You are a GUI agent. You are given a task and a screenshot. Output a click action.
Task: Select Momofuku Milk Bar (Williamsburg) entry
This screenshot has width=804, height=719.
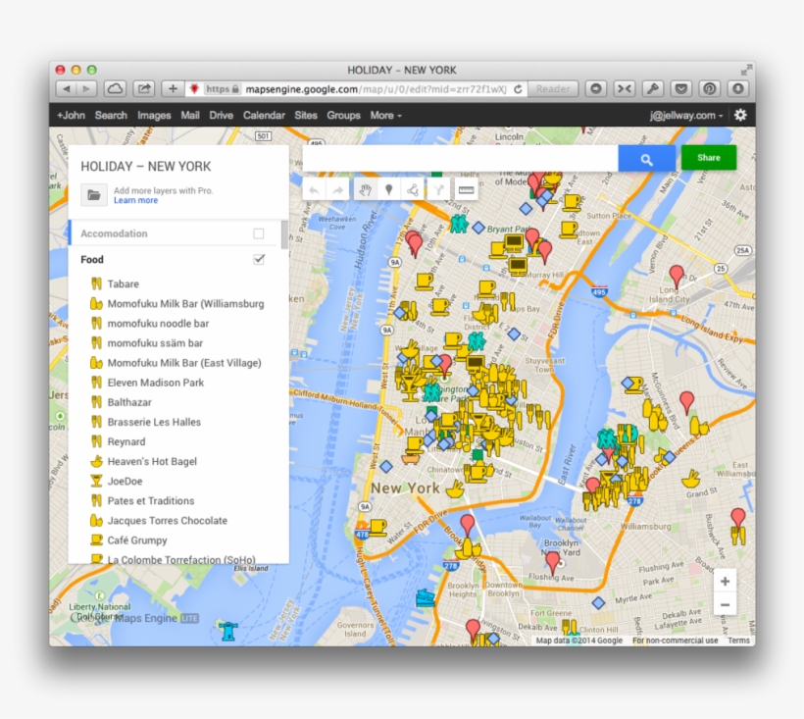point(185,304)
